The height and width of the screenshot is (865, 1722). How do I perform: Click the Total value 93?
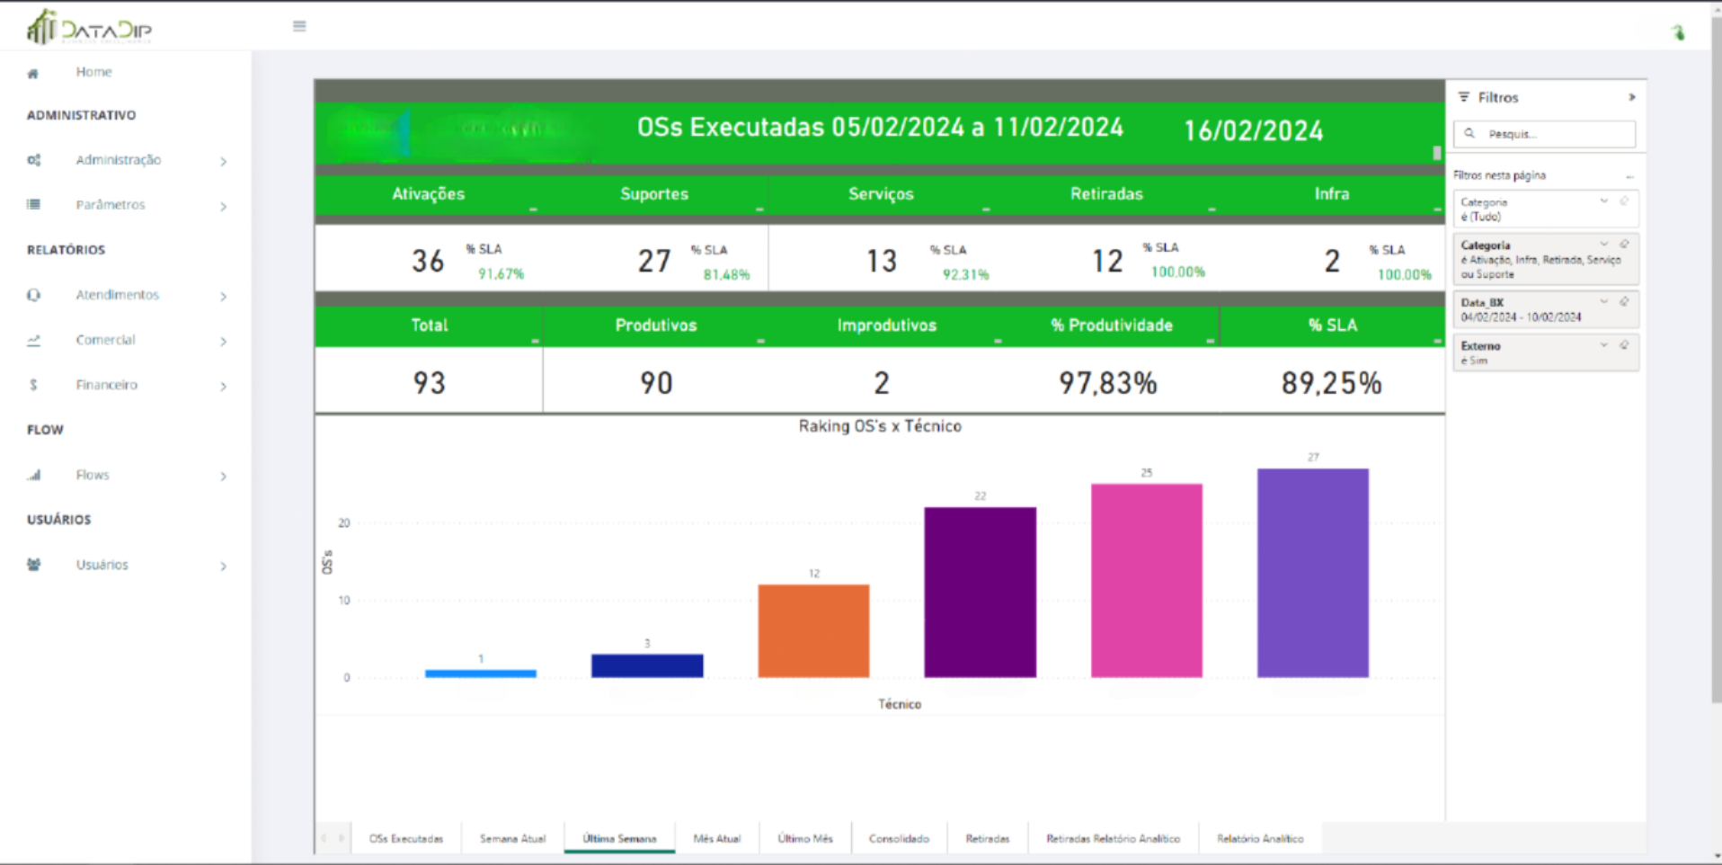point(430,383)
